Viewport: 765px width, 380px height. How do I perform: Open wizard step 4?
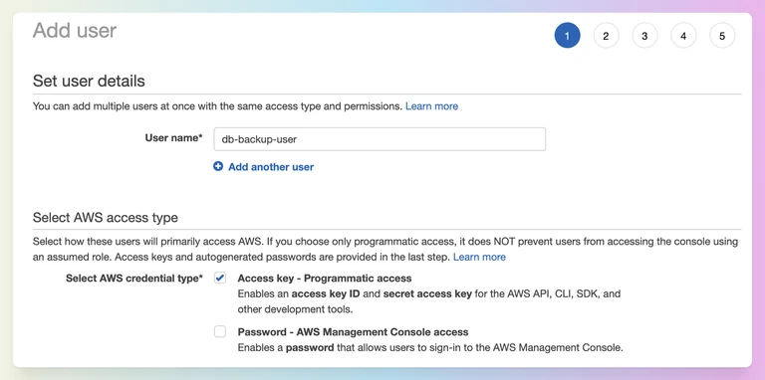(x=683, y=36)
